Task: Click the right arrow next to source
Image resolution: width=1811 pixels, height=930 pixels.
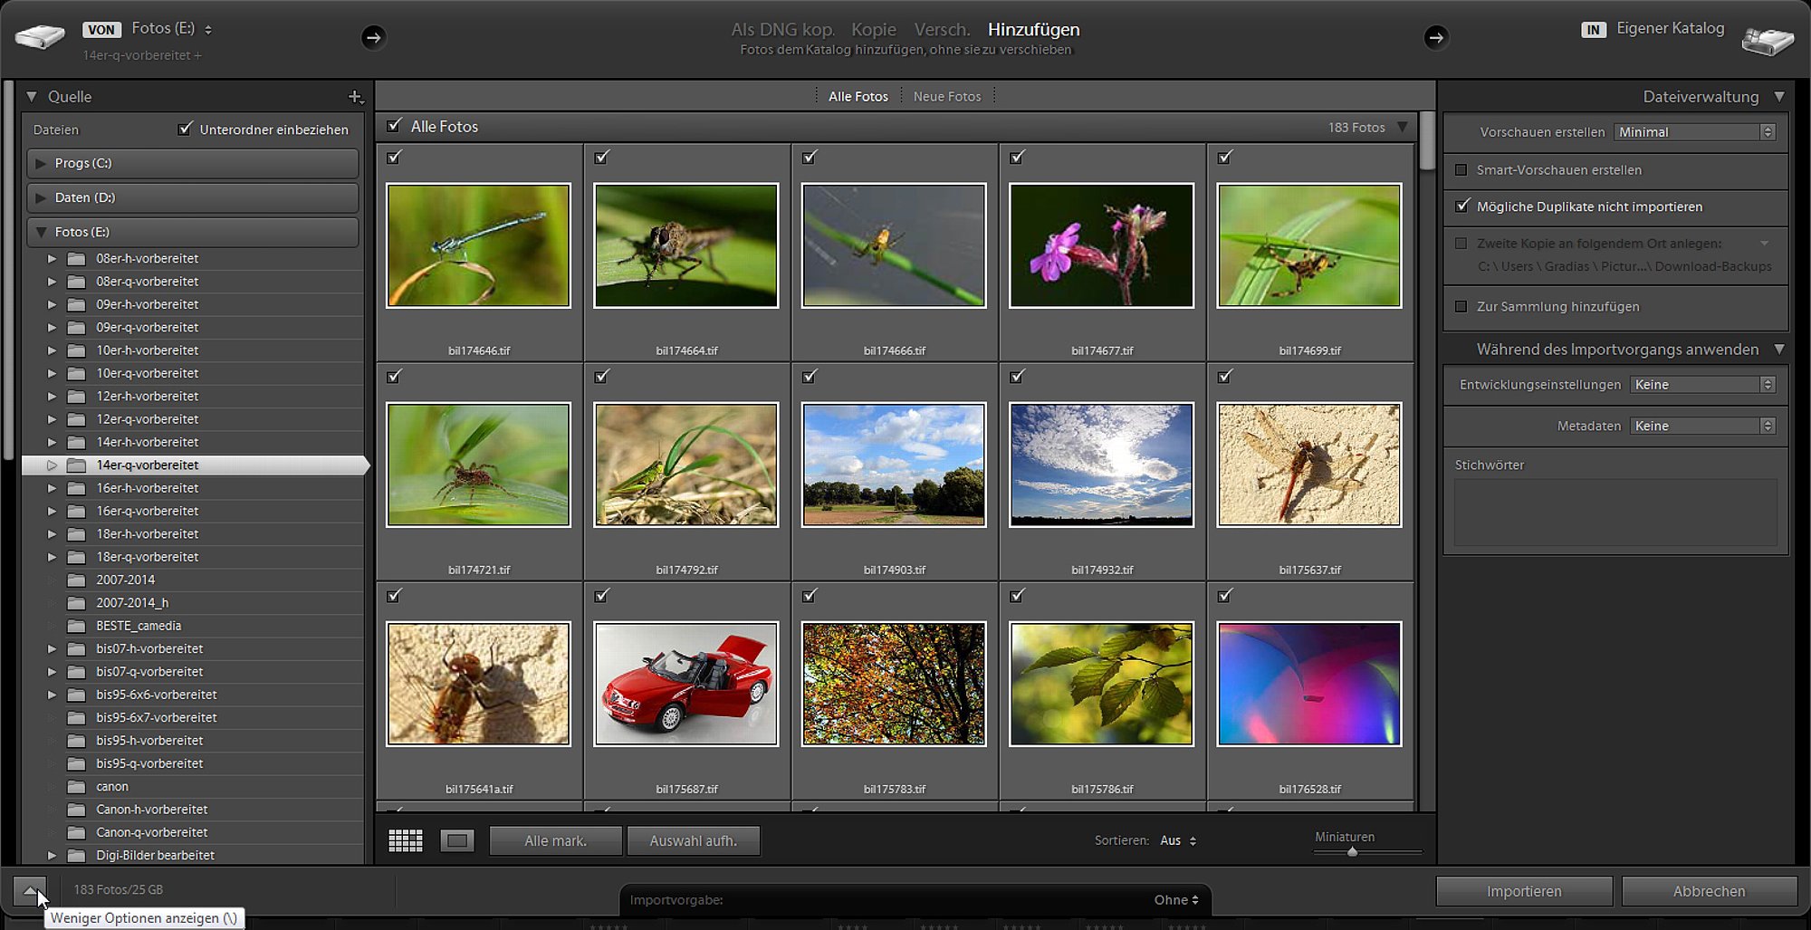Action: pos(373,37)
